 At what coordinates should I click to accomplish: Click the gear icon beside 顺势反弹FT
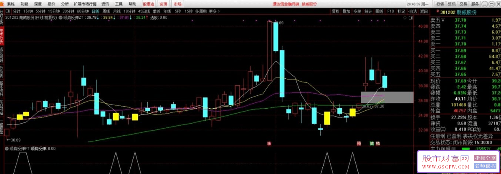pyautogui.click(x=7, y=148)
